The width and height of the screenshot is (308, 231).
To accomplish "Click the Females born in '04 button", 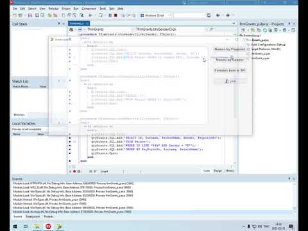I will coord(230,71).
